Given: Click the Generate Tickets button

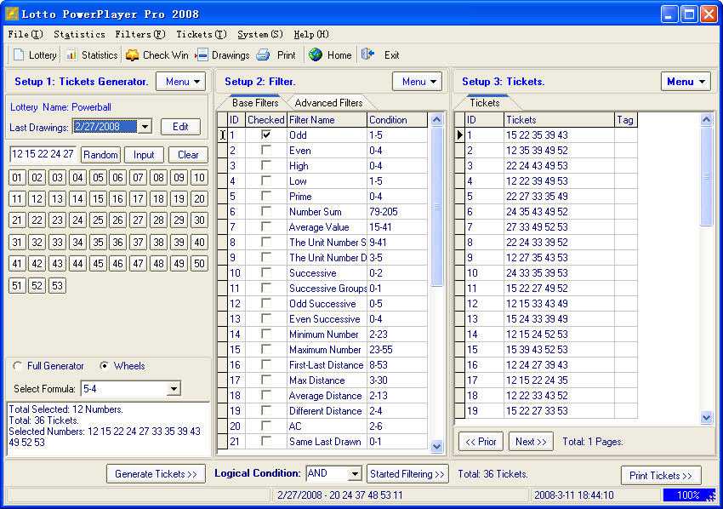Looking at the screenshot, I should tap(156, 474).
